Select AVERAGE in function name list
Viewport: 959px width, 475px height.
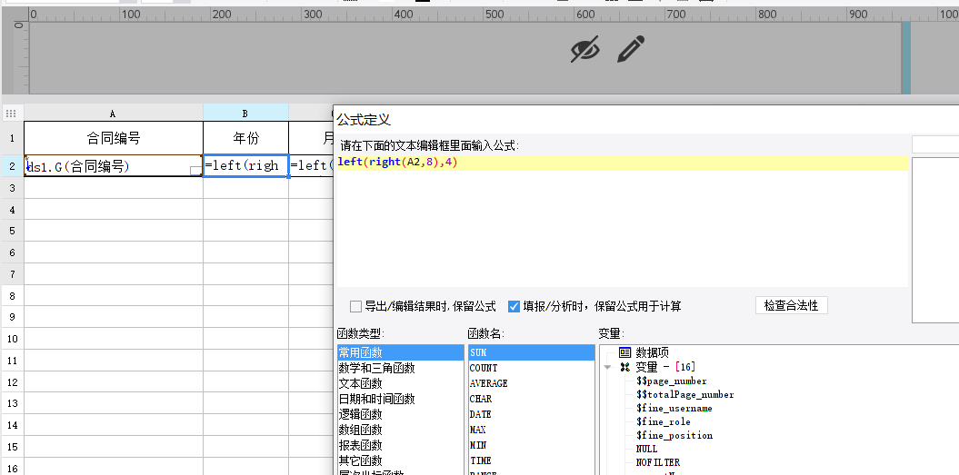coord(532,383)
